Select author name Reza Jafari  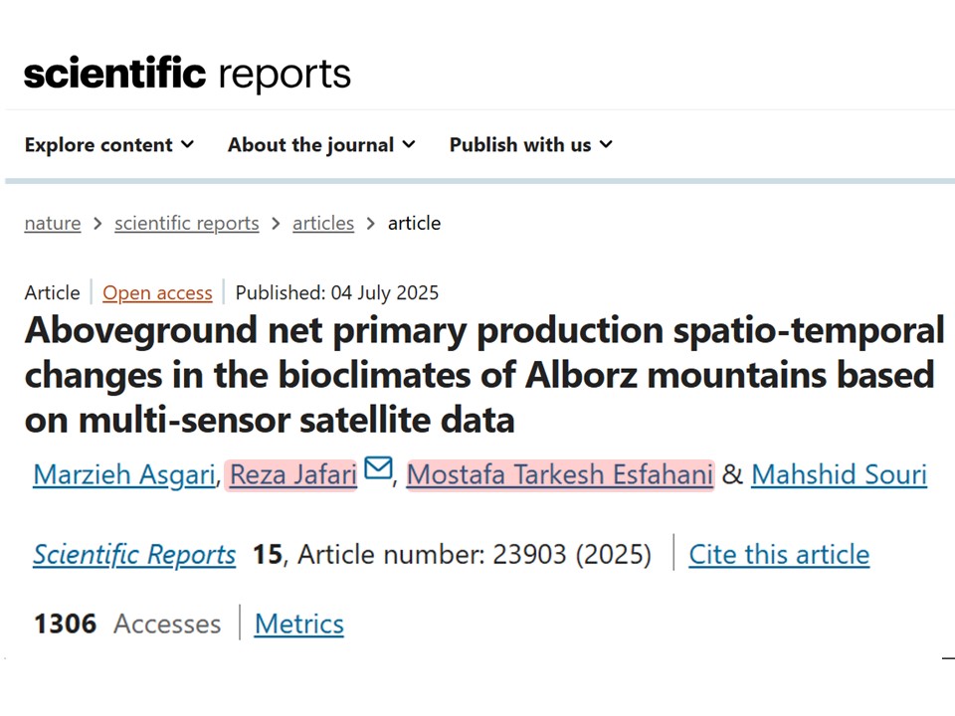pos(292,475)
